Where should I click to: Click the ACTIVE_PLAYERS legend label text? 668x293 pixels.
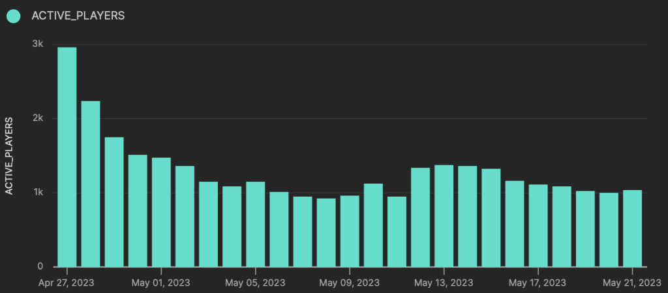(78, 16)
